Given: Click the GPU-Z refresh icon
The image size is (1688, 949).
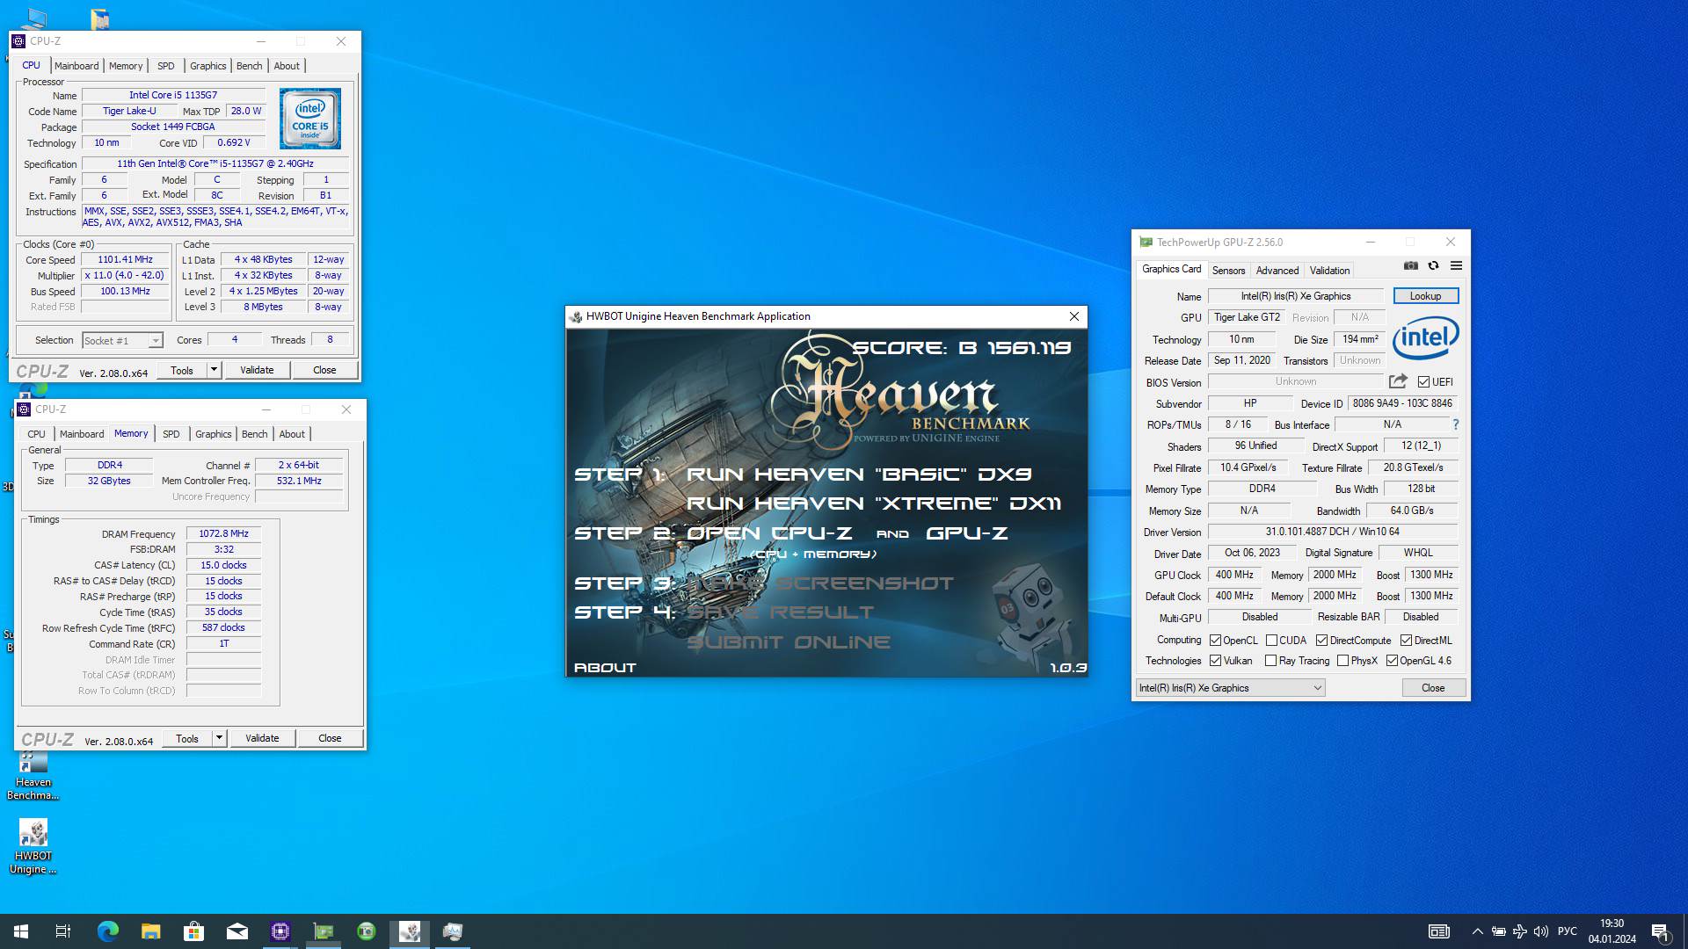Looking at the screenshot, I should pos(1433,266).
